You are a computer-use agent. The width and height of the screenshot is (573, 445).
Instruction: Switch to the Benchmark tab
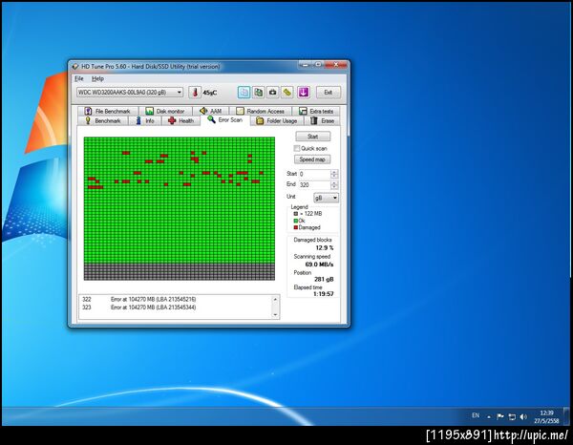click(x=103, y=121)
